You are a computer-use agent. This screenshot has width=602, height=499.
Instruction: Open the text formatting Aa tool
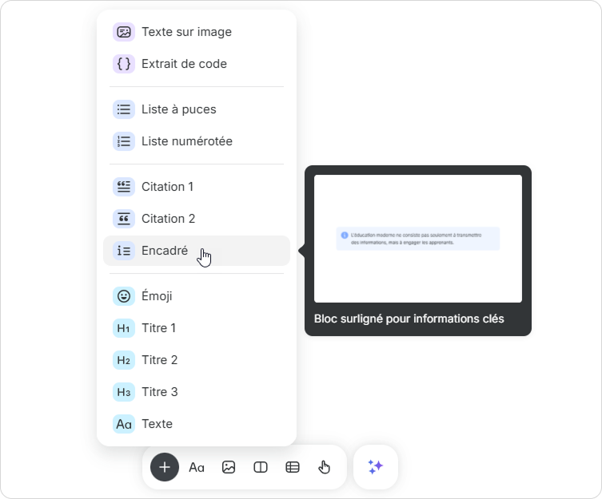click(197, 467)
